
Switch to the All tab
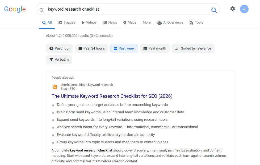(x=47, y=23)
